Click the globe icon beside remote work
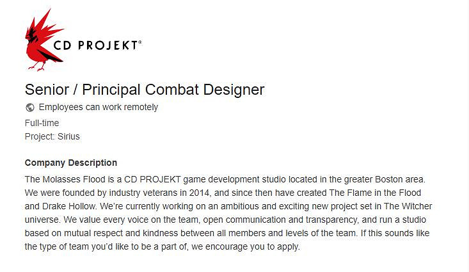This screenshot has width=469, height=272. [x=30, y=108]
